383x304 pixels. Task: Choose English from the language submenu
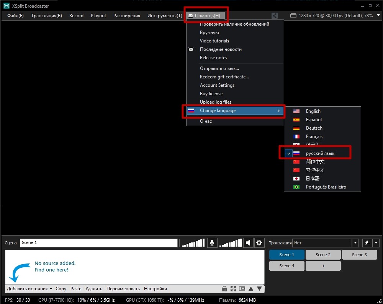point(313,111)
